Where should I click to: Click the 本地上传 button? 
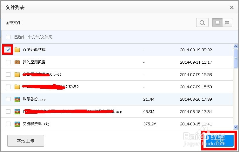point(26,141)
